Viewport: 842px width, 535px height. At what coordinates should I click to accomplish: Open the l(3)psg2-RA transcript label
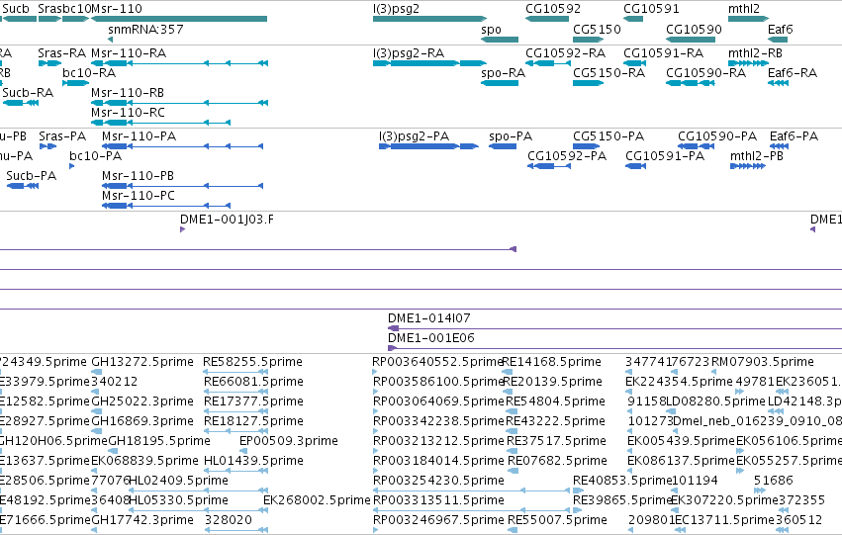409,53
